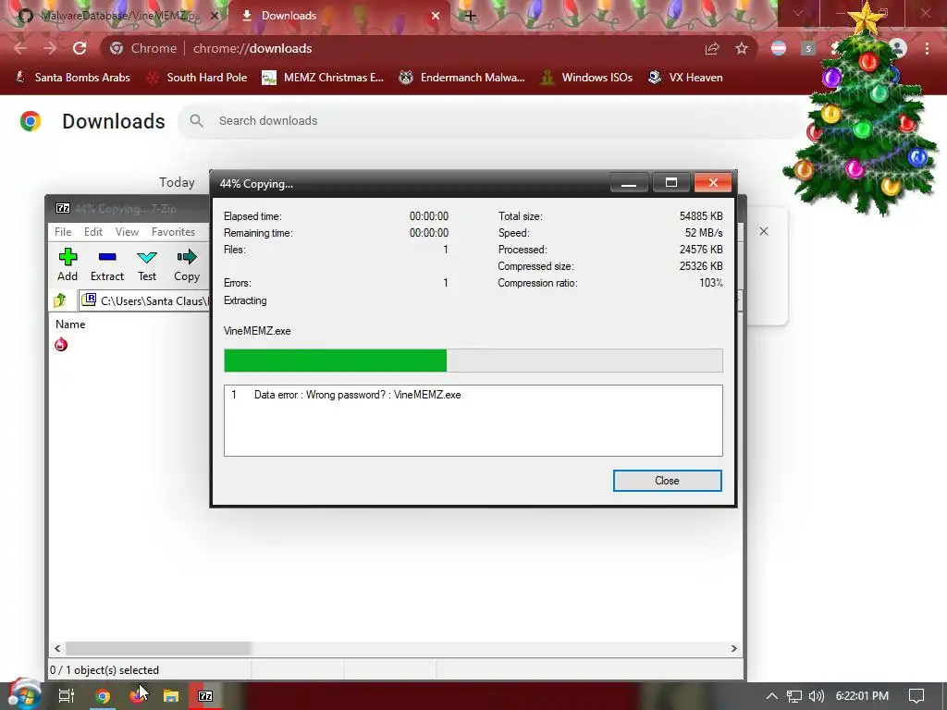Switch to the MalwareDatabase/VineMEMZ tab

118,16
